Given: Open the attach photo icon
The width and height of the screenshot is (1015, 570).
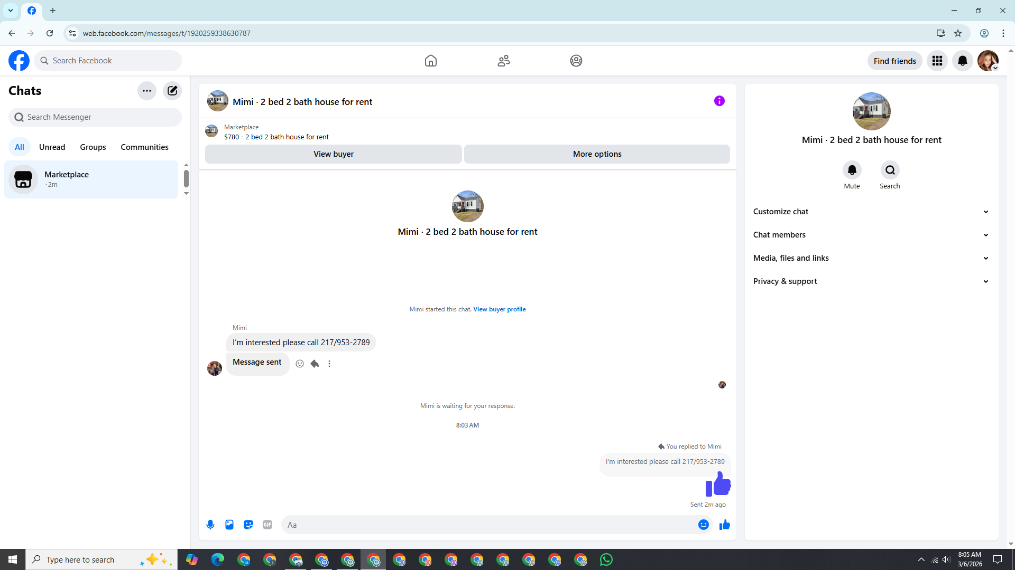Looking at the screenshot, I should pos(229,525).
